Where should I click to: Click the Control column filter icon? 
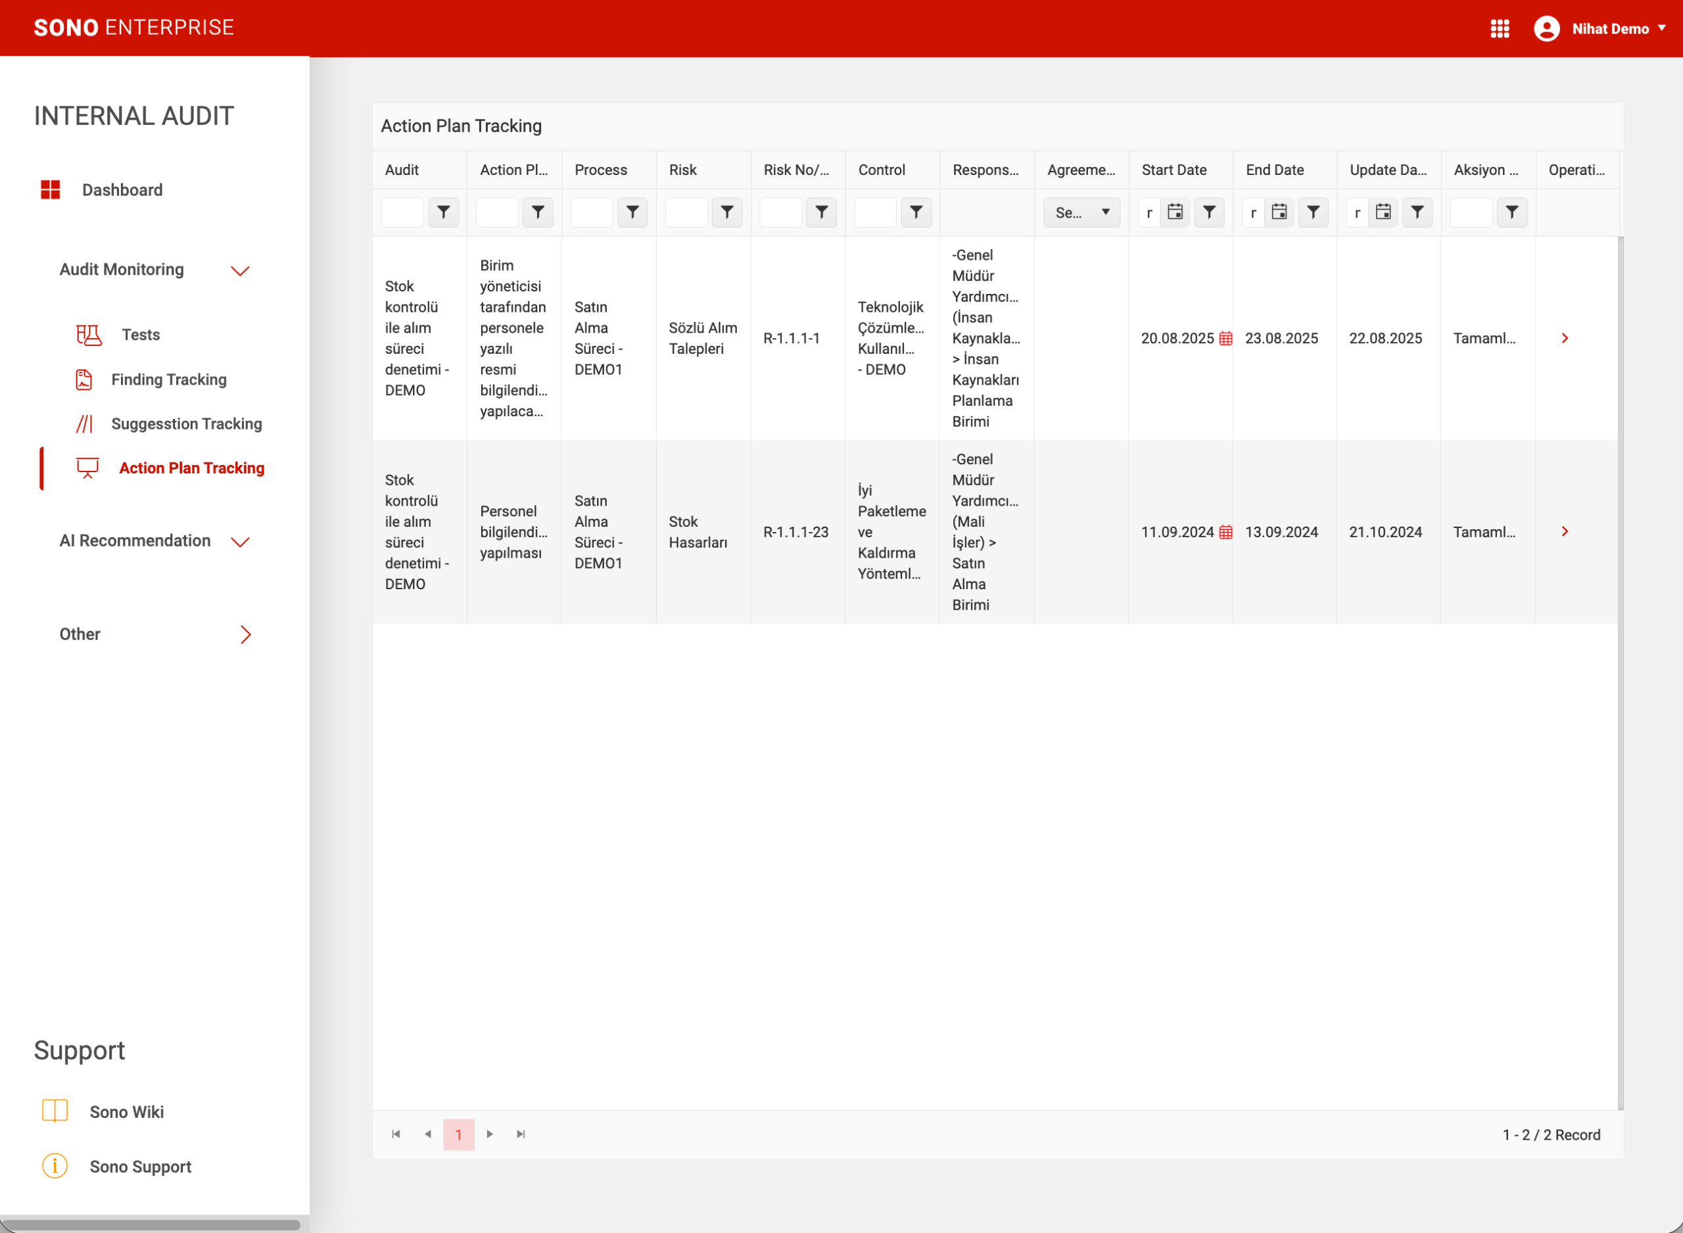pos(916,212)
